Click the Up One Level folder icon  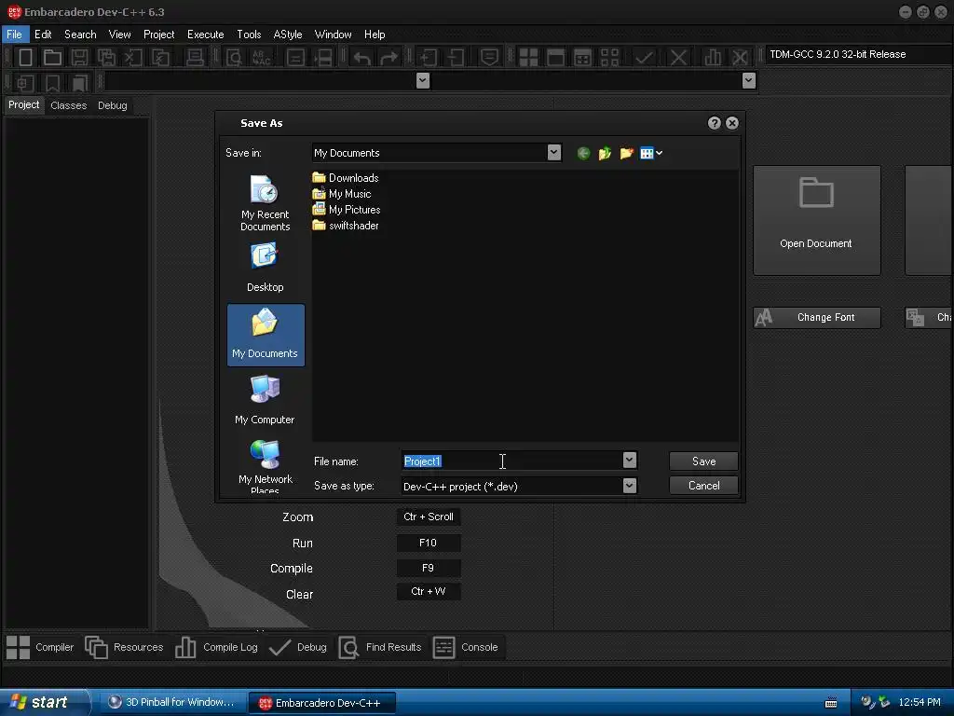[605, 154]
